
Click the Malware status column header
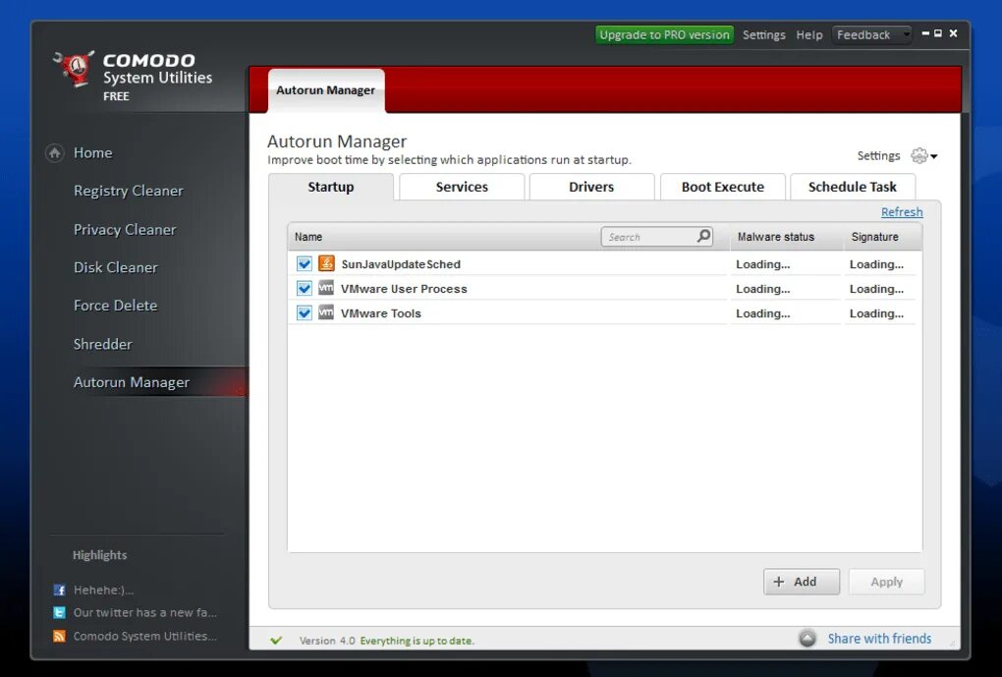click(776, 237)
